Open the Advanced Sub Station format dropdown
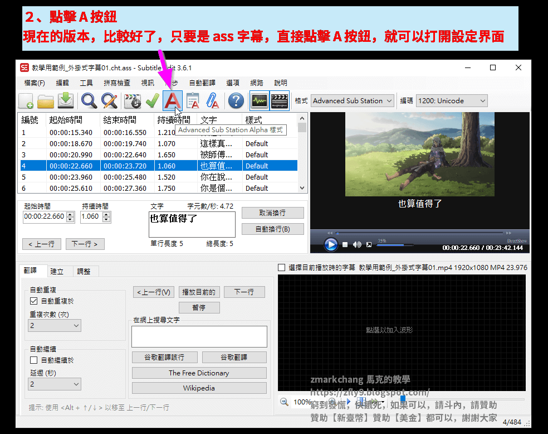This screenshot has width=548, height=434. coord(389,101)
